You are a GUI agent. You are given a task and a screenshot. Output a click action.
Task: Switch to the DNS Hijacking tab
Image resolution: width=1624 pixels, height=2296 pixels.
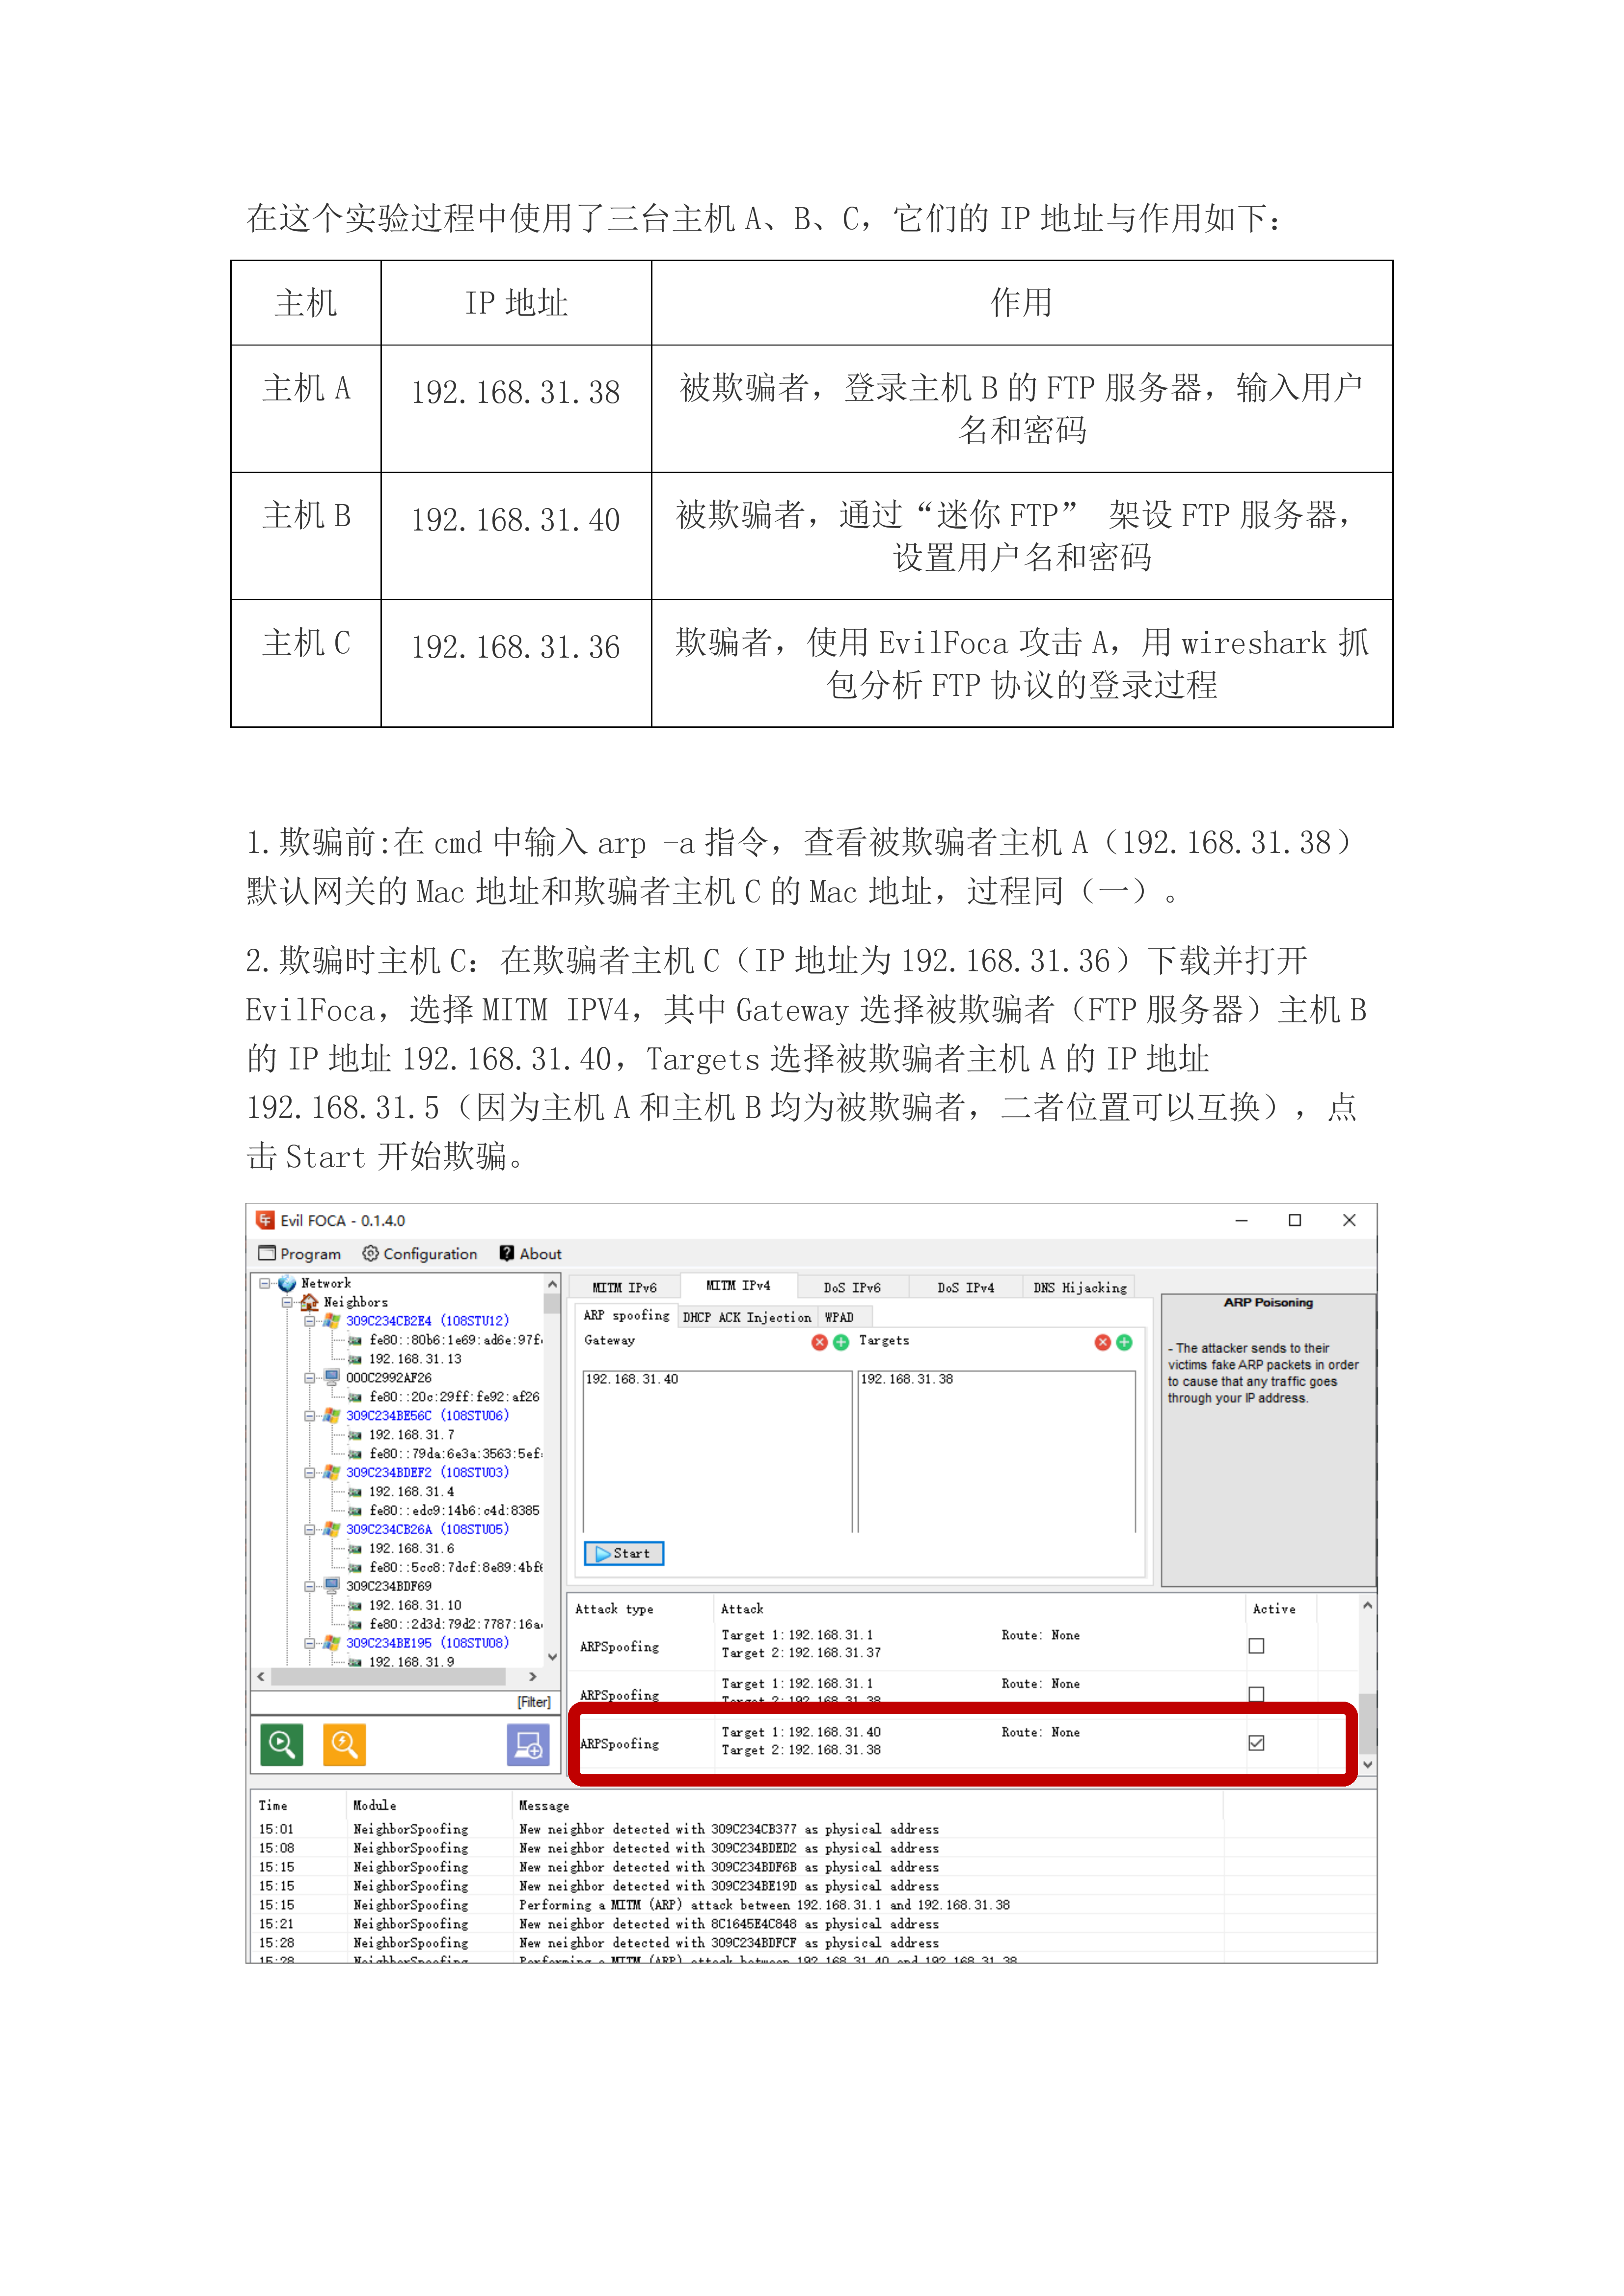point(1079,1288)
